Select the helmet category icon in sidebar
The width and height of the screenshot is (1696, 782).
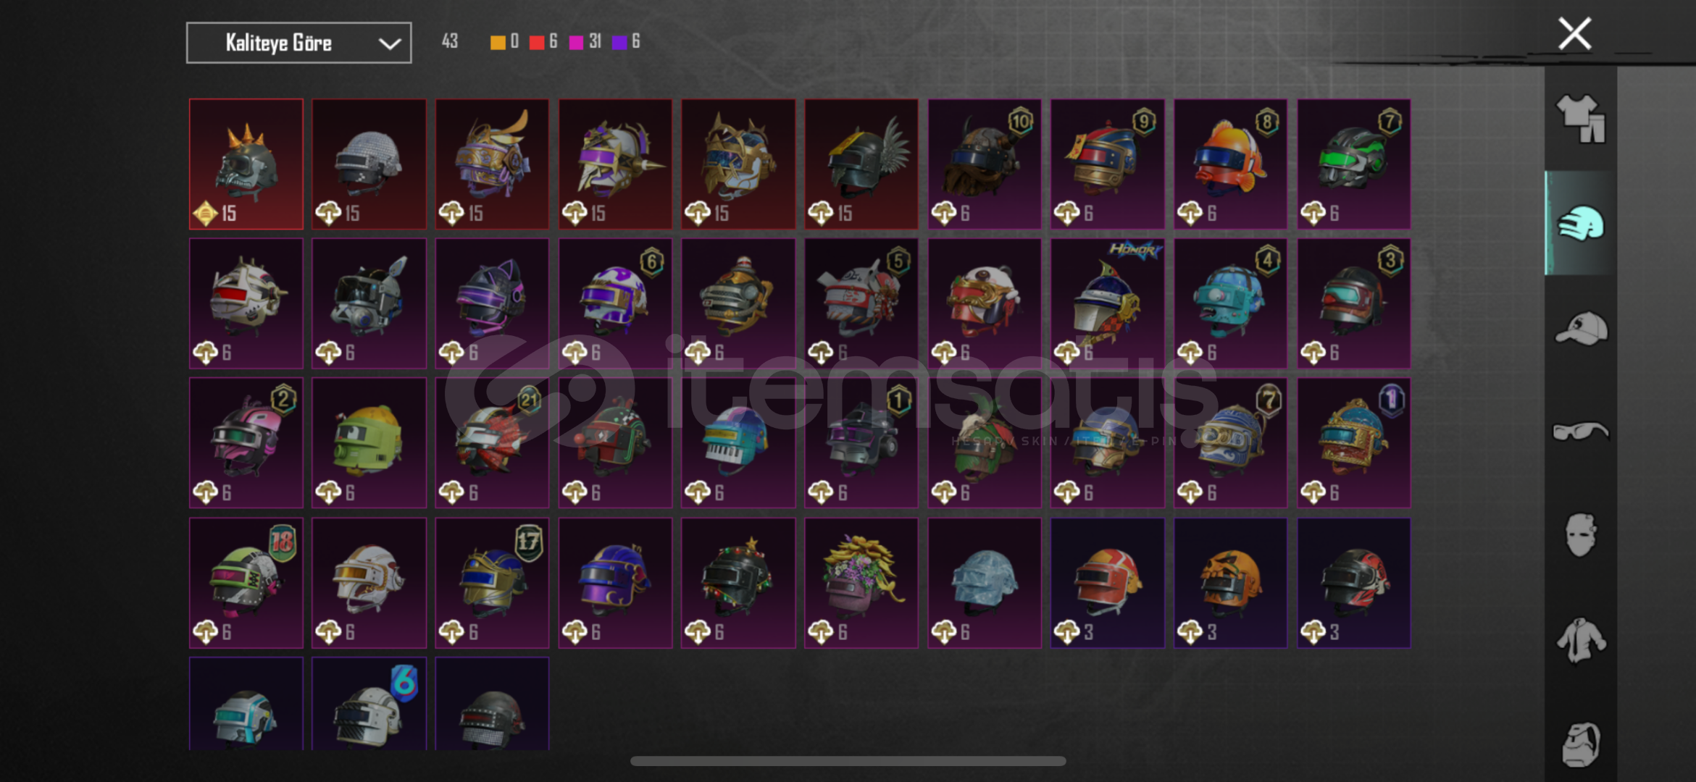point(1581,223)
